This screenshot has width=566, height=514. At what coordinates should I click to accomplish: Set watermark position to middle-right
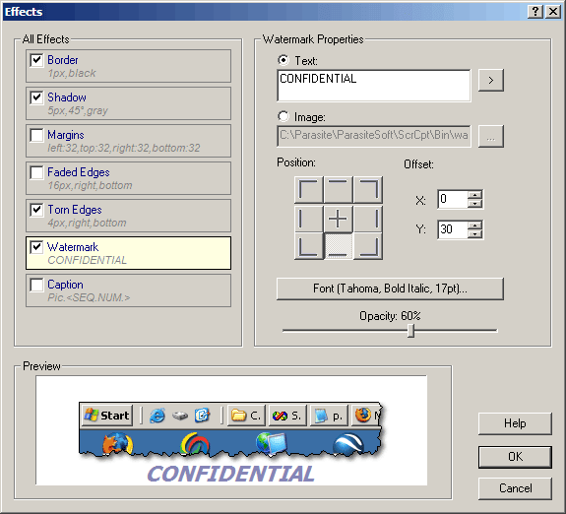coord(368,219)
